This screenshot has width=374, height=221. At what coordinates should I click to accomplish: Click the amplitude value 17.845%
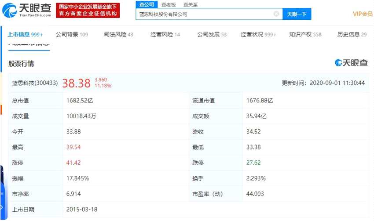pyautogui.click(x=77, y=178)
